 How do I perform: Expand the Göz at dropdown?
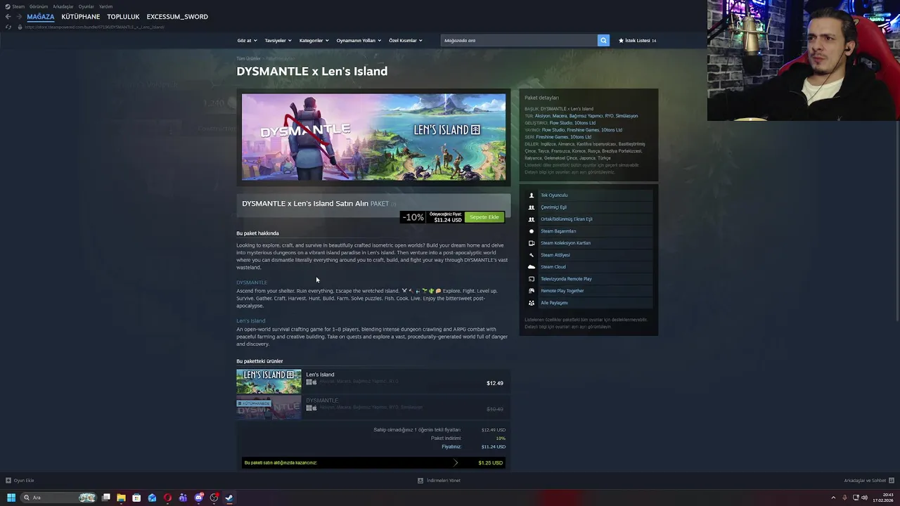pyautogui.click(x=247, y=41)
